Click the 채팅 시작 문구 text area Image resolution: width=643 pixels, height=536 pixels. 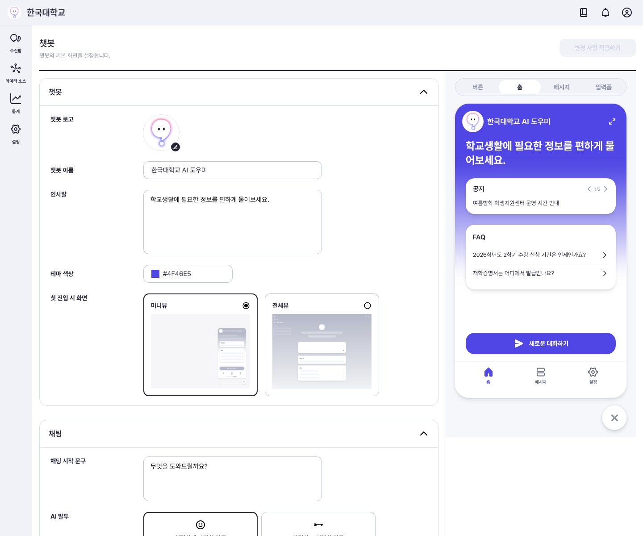pyautogui.click(x=233, y=479)
